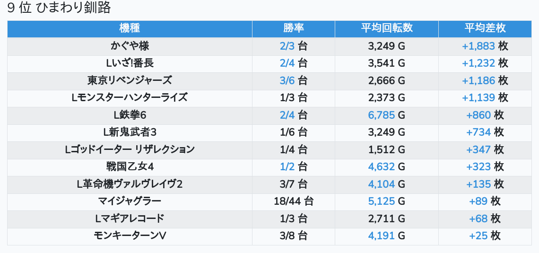The width and height of the screenshot is (539, 253).
Task: Click the 東京リベンジャーズ machine name
Action: (130, 80)
